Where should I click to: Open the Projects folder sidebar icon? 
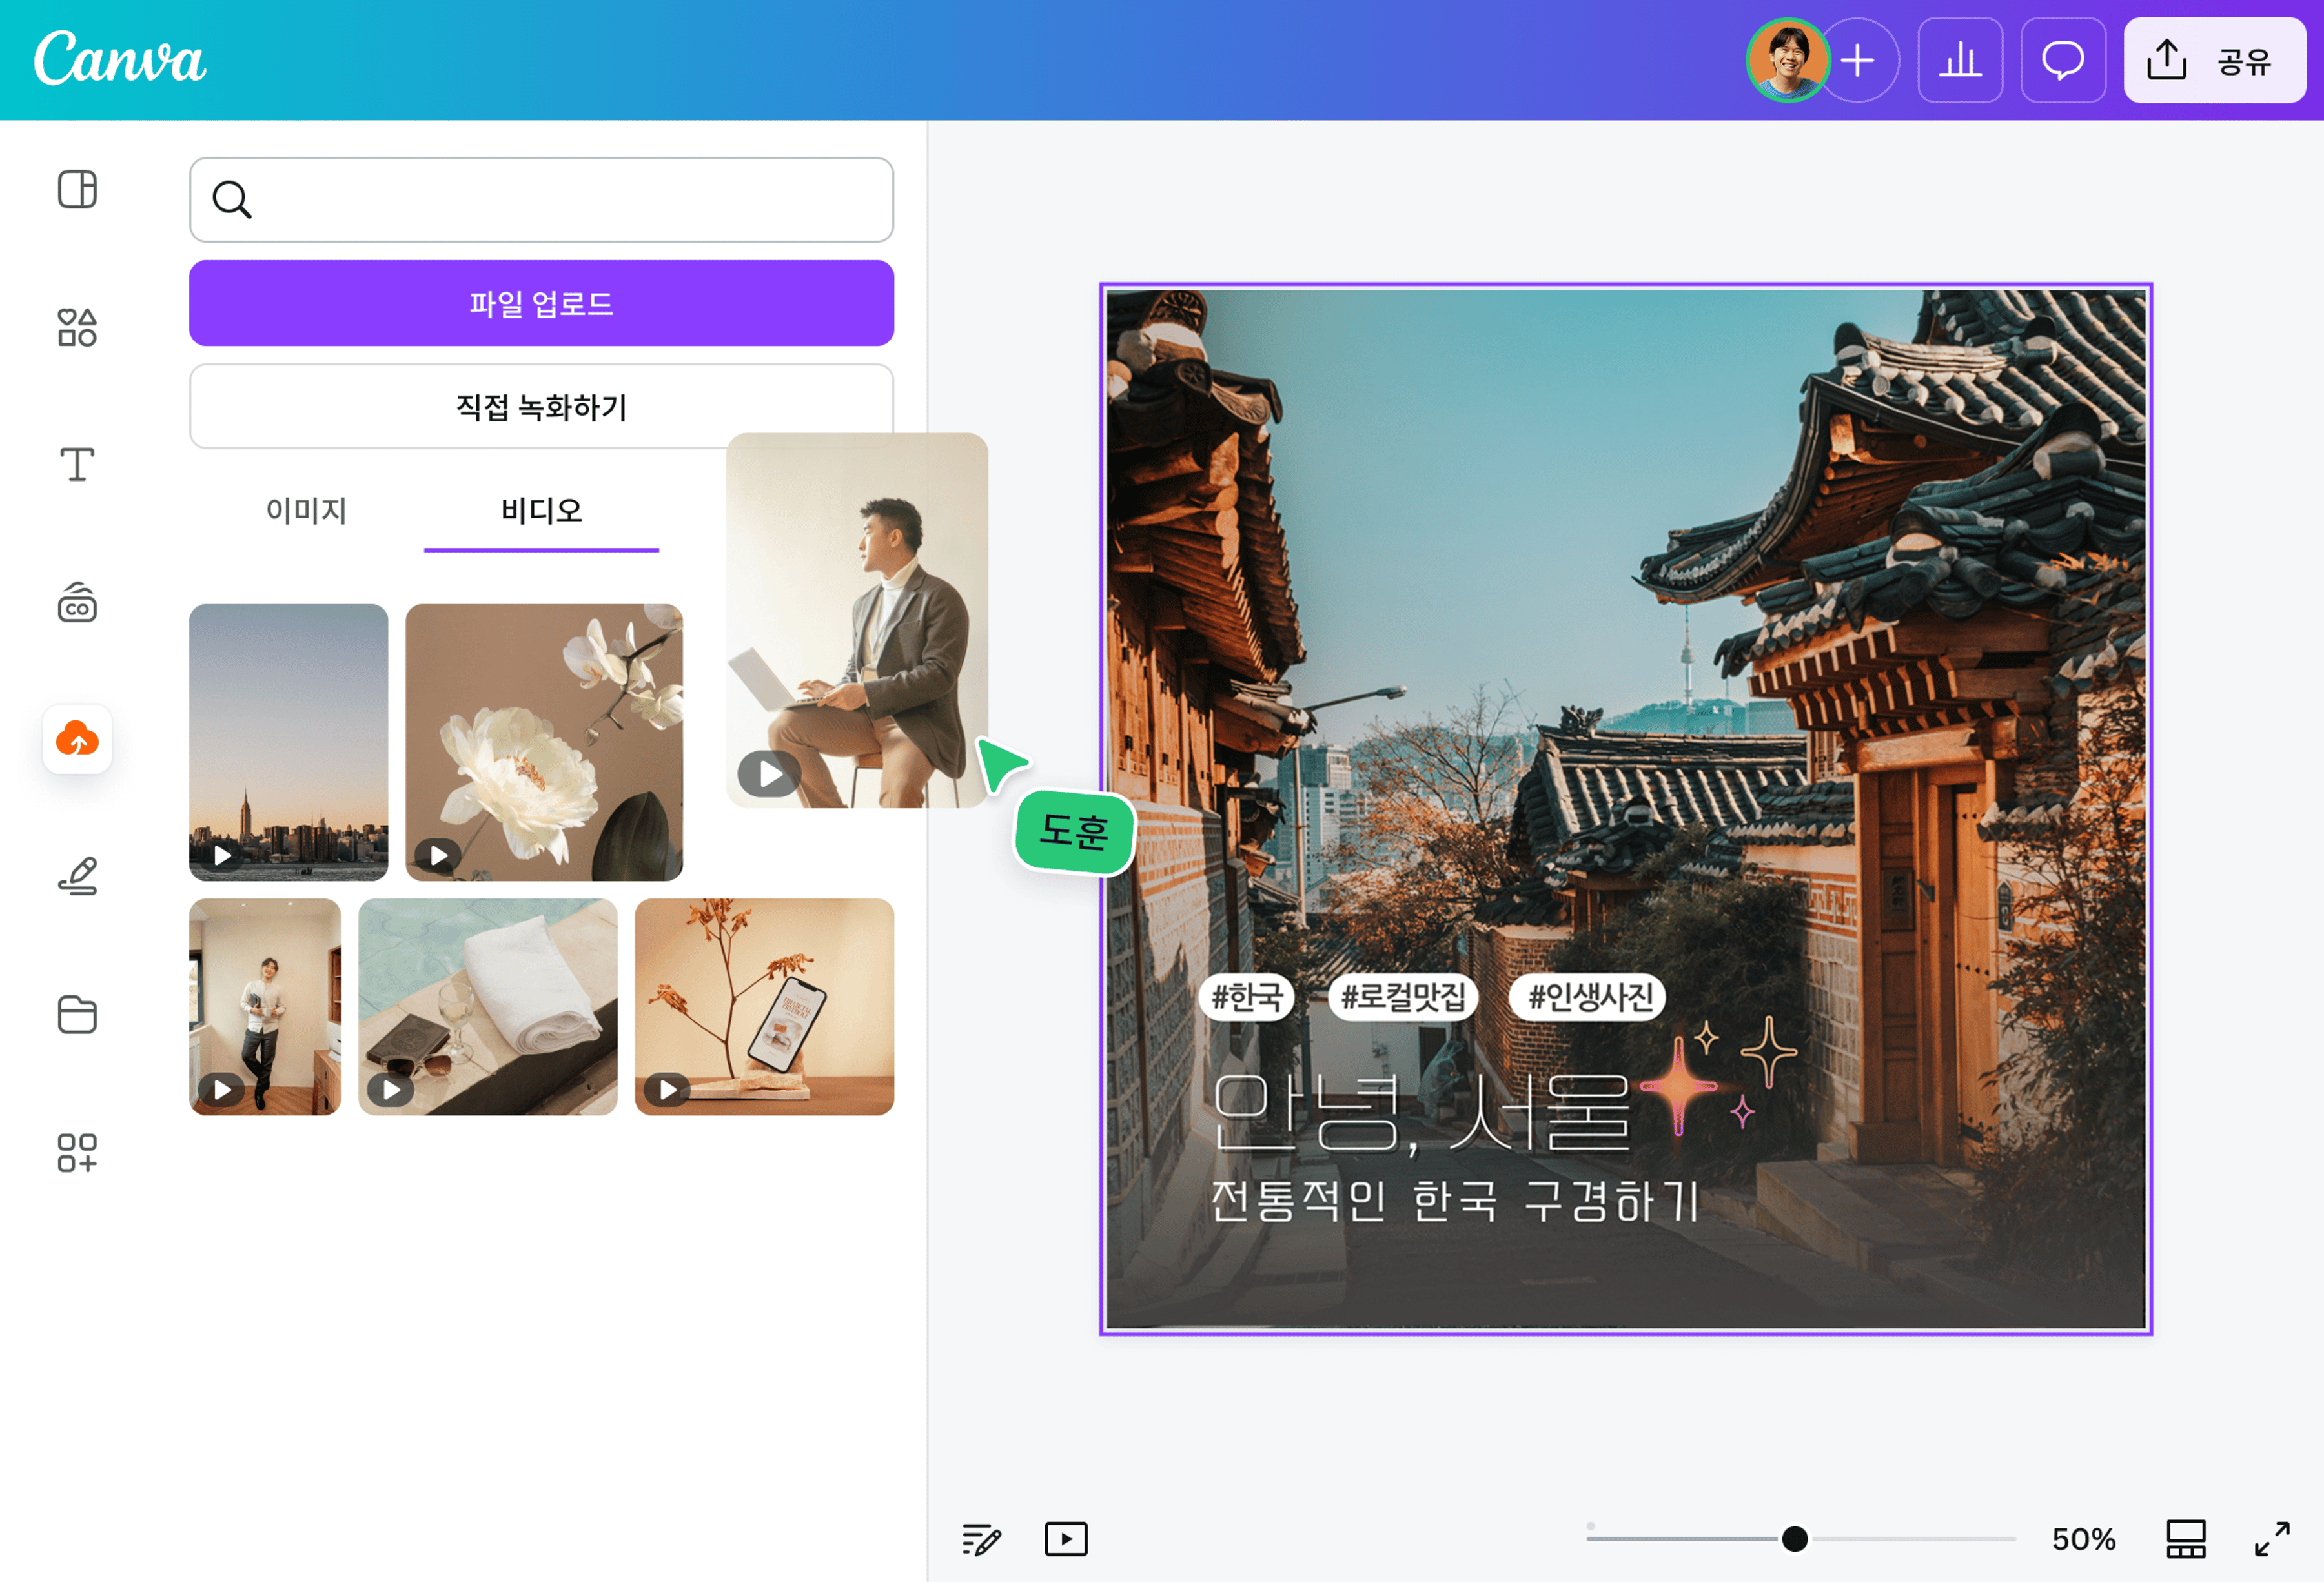tap(77, 1014)
